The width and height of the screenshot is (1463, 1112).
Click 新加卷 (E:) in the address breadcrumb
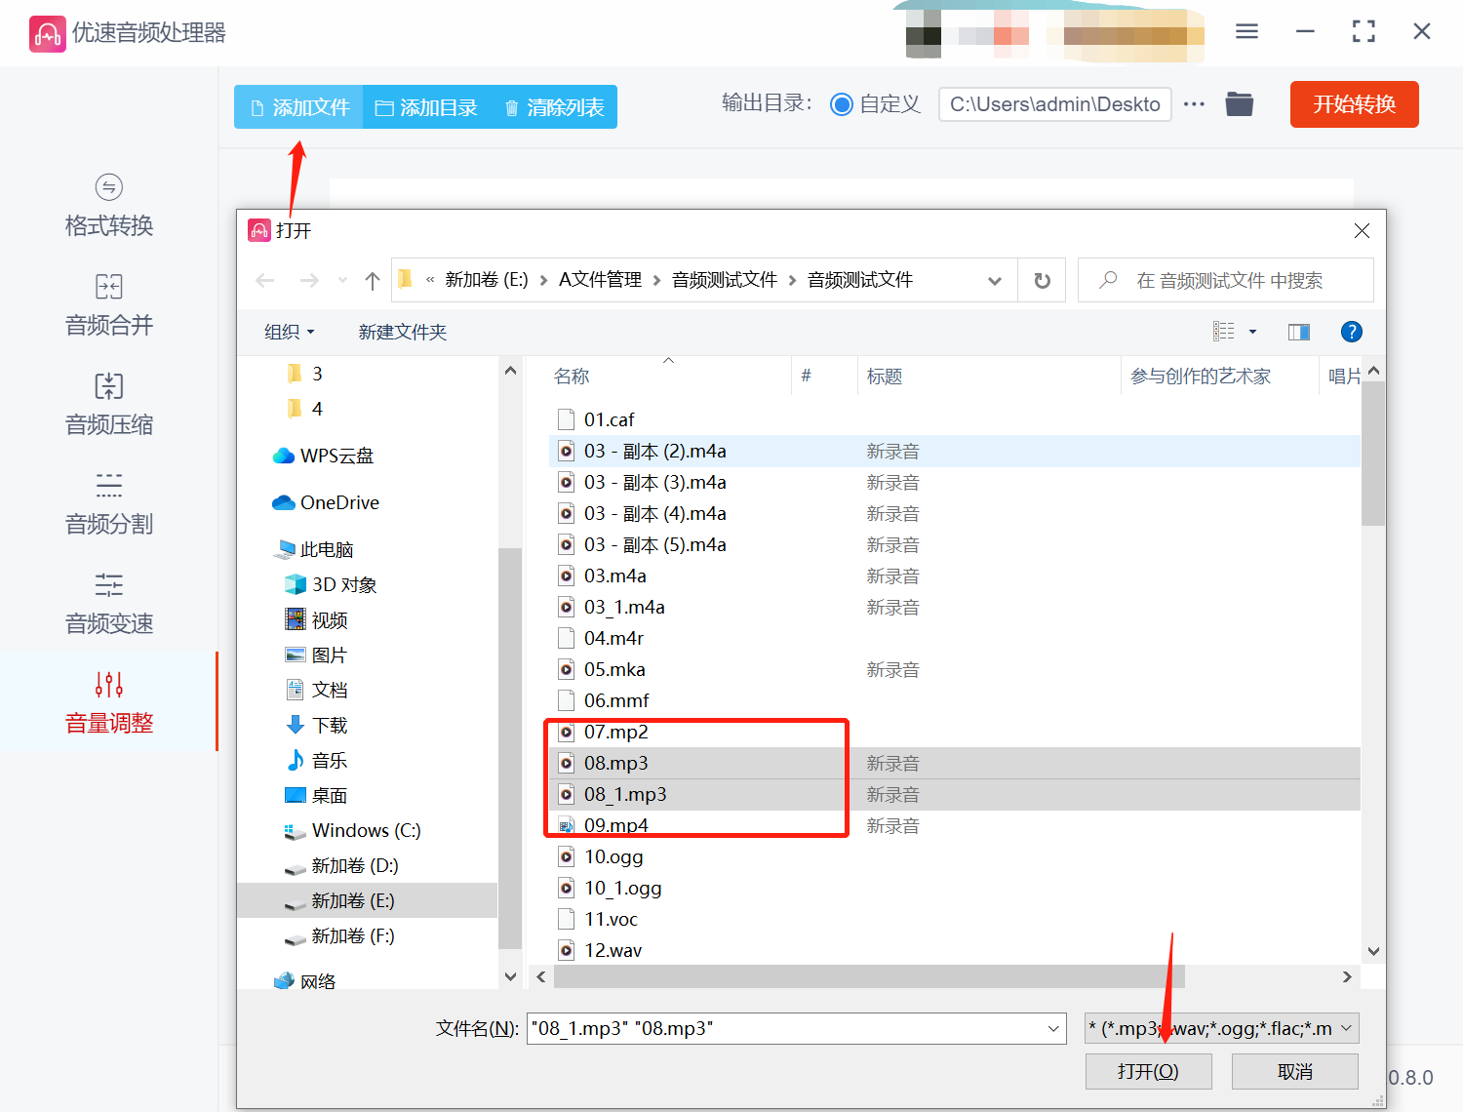(486, 280)
